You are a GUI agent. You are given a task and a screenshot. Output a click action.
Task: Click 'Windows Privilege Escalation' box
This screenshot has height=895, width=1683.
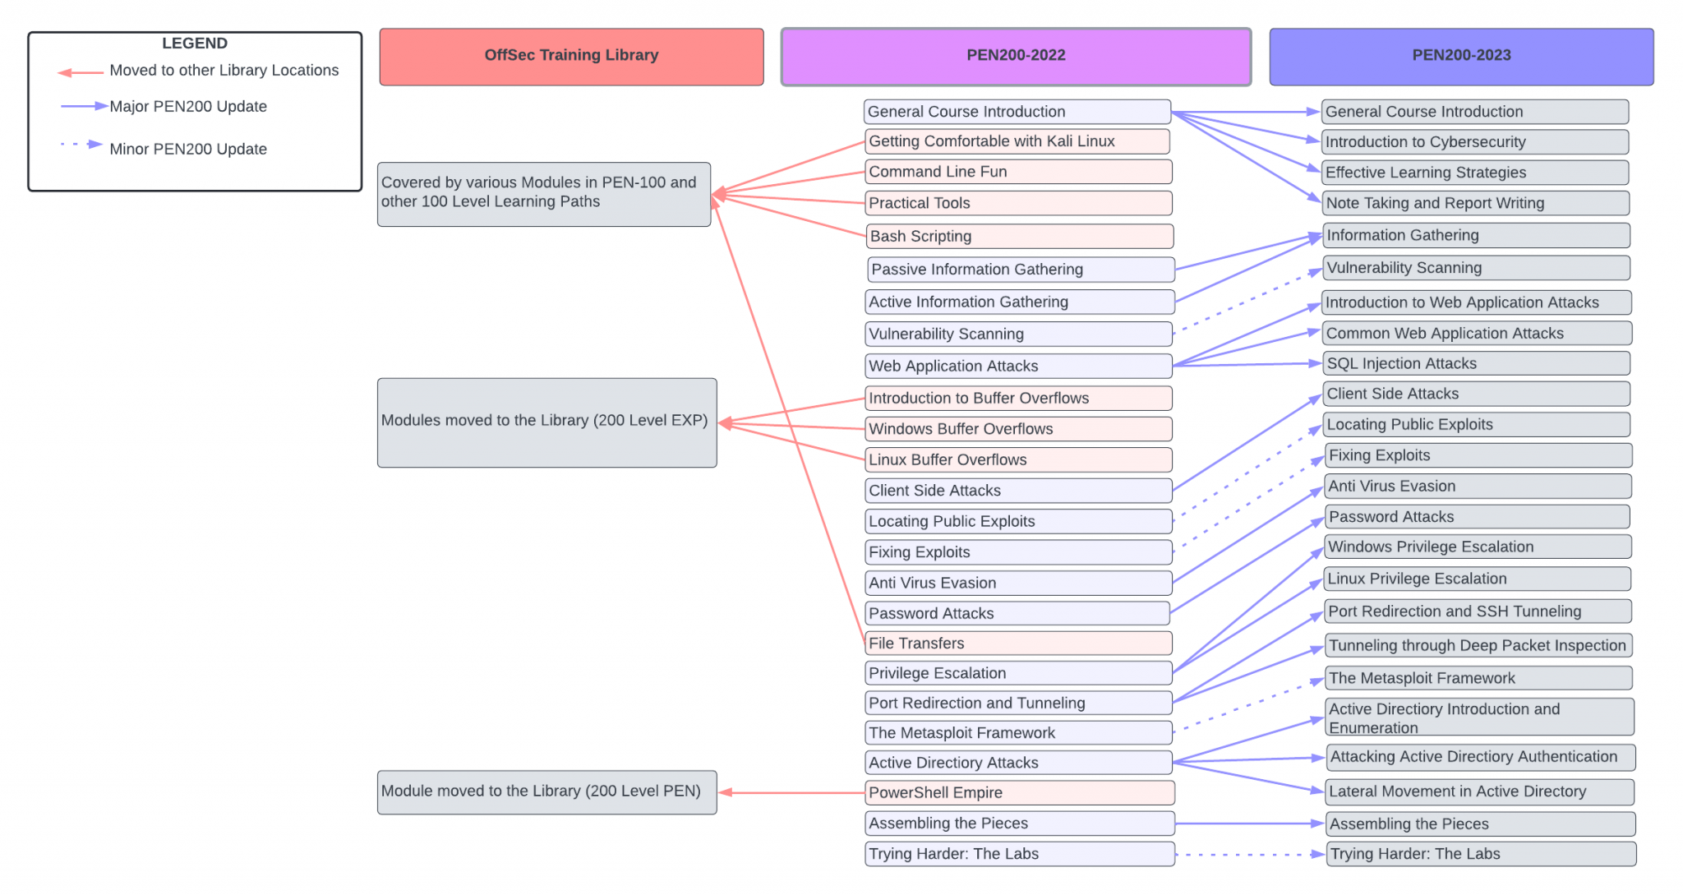coord(1478,547)
